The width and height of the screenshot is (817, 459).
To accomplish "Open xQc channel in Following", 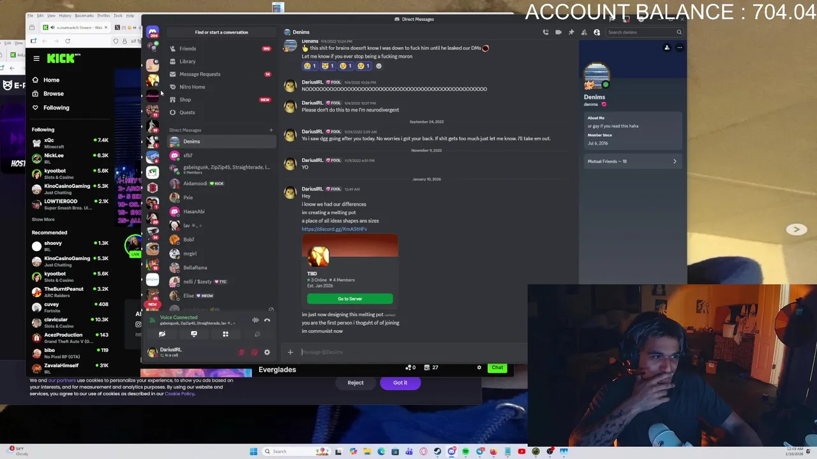I will (x=70, y=143).
